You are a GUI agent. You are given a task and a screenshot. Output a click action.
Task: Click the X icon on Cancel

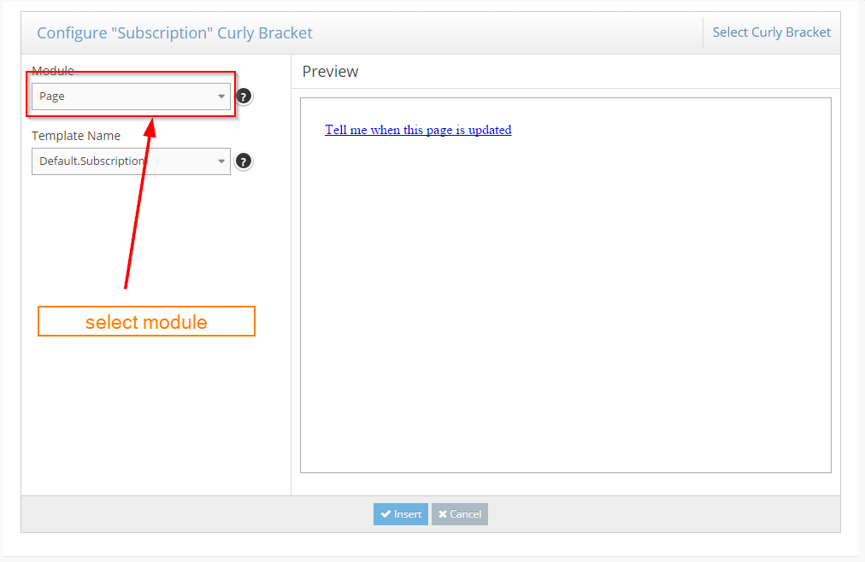443,514
